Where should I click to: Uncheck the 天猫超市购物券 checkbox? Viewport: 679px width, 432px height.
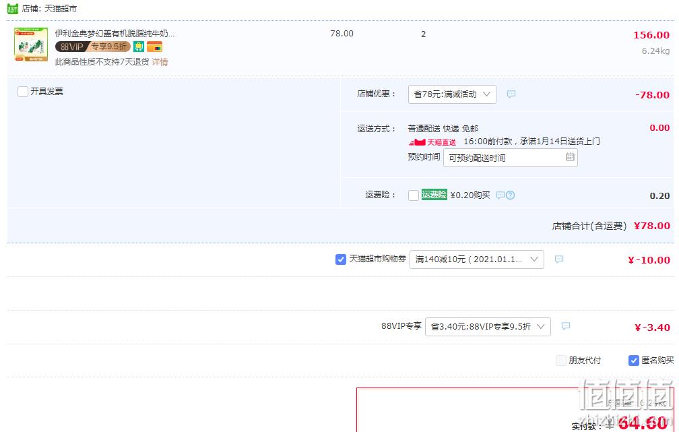pos(340,259)
